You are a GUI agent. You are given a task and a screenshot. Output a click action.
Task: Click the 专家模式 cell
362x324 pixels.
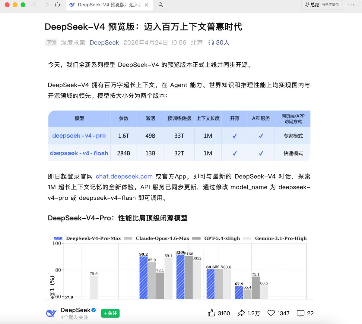pyautogui.click(x=293, y=136)
